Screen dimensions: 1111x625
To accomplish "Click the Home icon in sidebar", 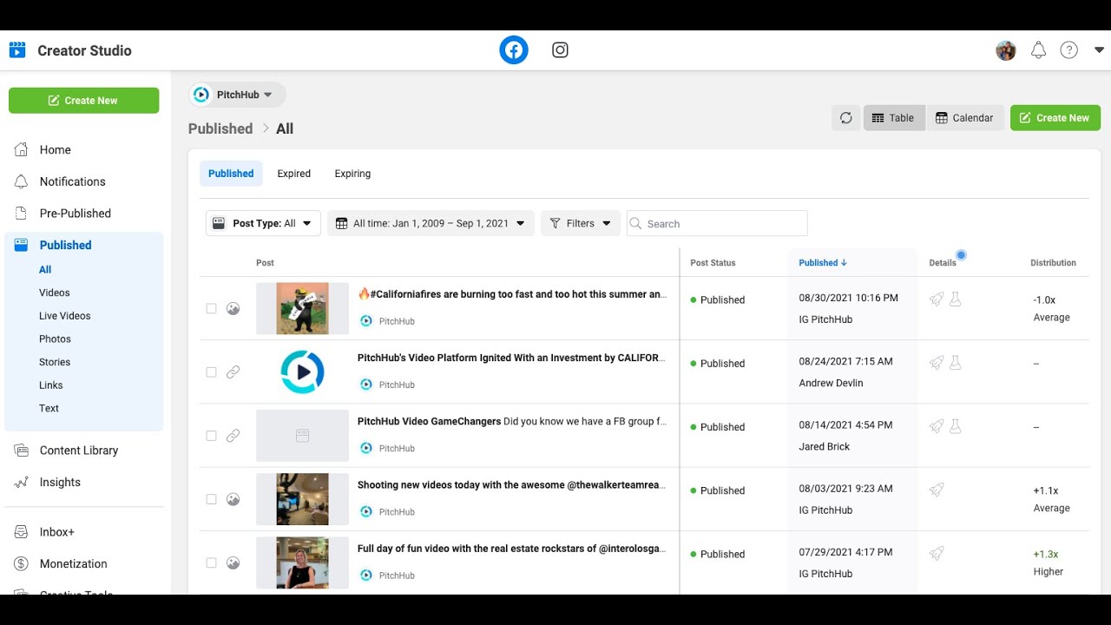I will tap(22, 149).
